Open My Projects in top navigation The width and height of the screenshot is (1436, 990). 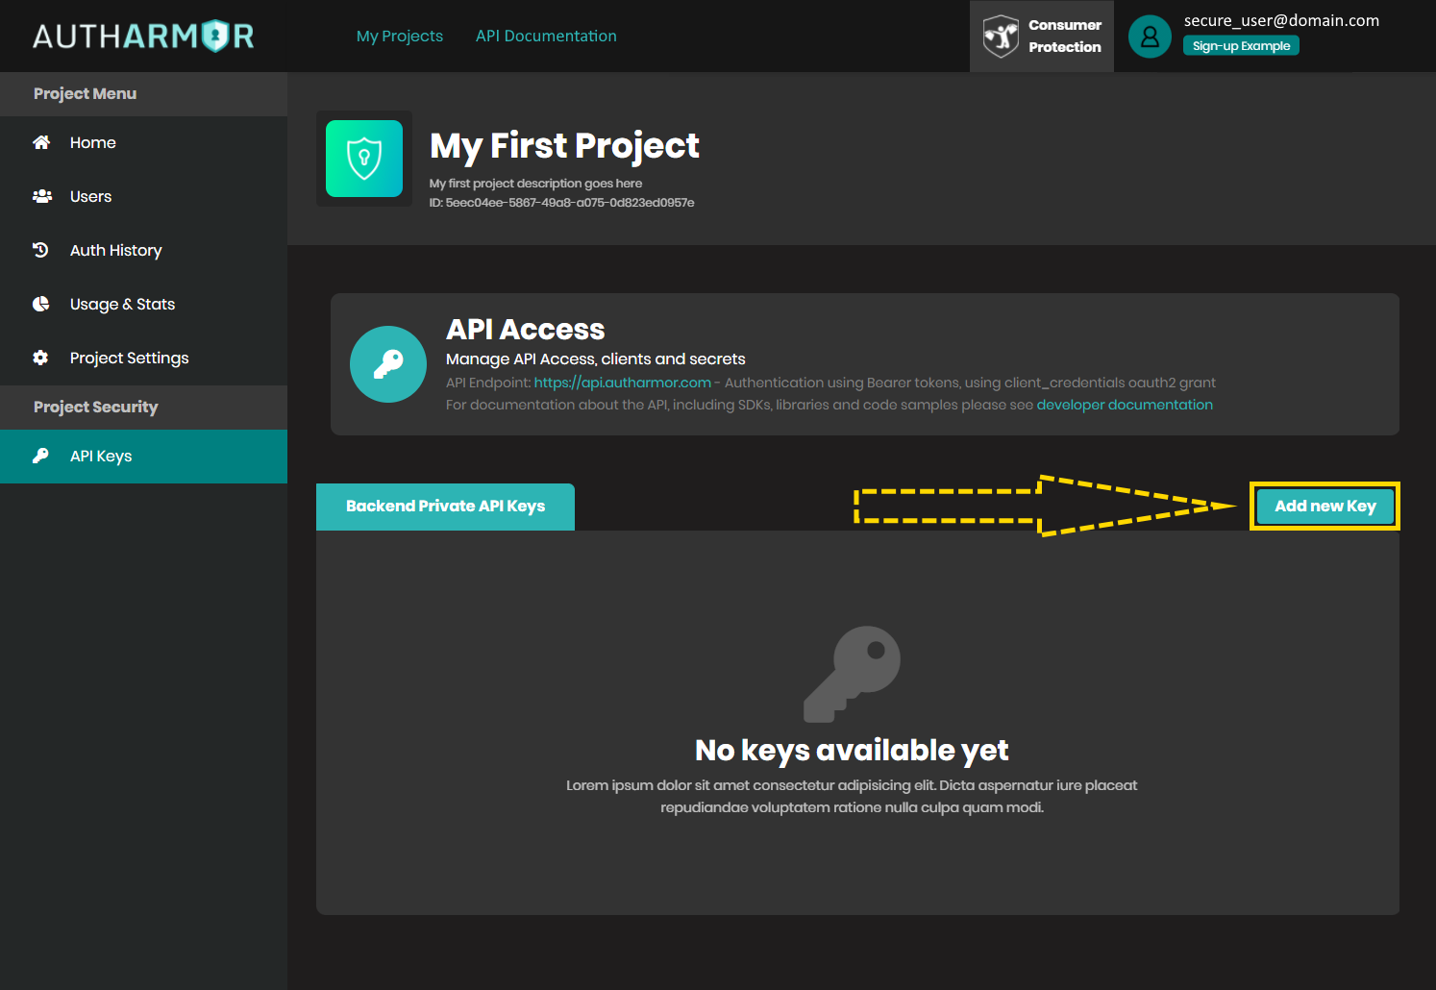point(400,36)
